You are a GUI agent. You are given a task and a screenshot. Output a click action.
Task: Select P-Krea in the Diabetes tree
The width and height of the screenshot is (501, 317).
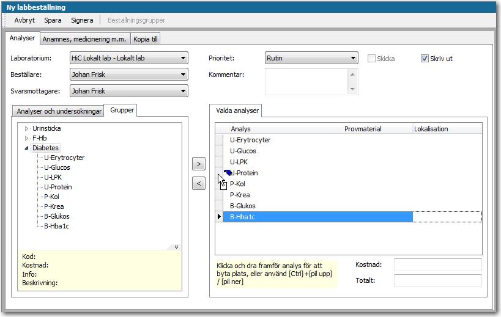(x=54, y=206)
